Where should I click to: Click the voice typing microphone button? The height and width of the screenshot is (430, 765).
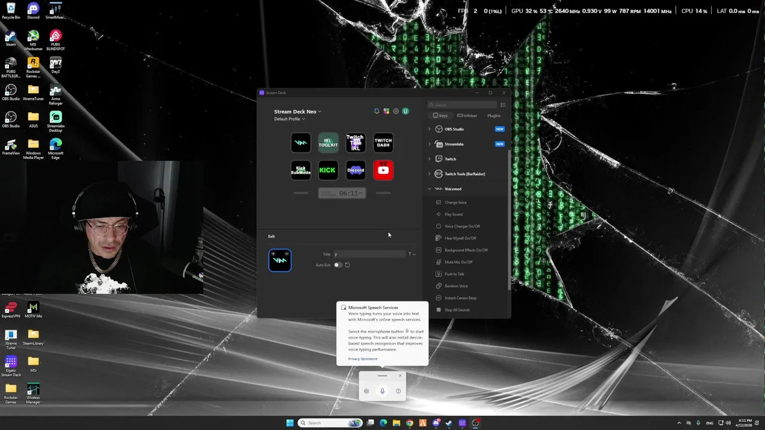click(382, 391)
